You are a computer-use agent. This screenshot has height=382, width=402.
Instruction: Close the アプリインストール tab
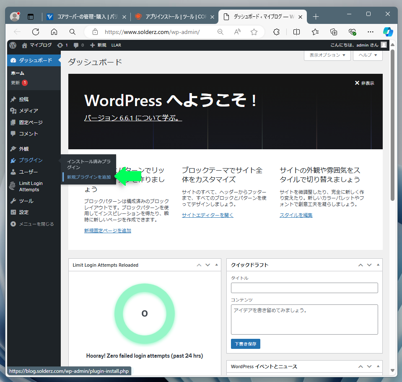(x=212, y=17)
